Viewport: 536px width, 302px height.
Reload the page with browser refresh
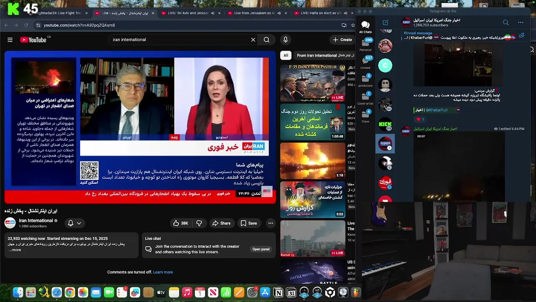pyautogui.click(x=26, y=25)
